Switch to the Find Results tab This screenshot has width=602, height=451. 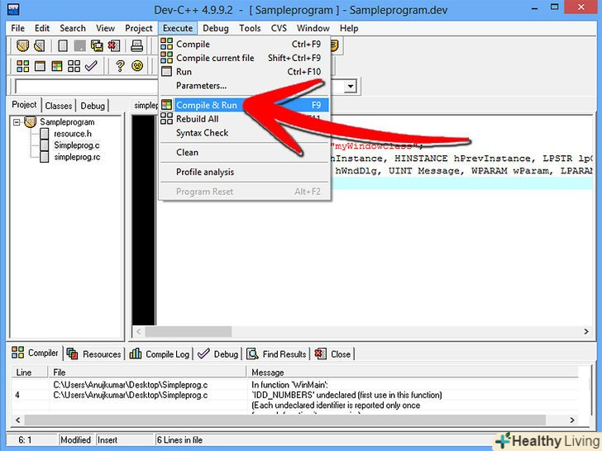[276, 354]
